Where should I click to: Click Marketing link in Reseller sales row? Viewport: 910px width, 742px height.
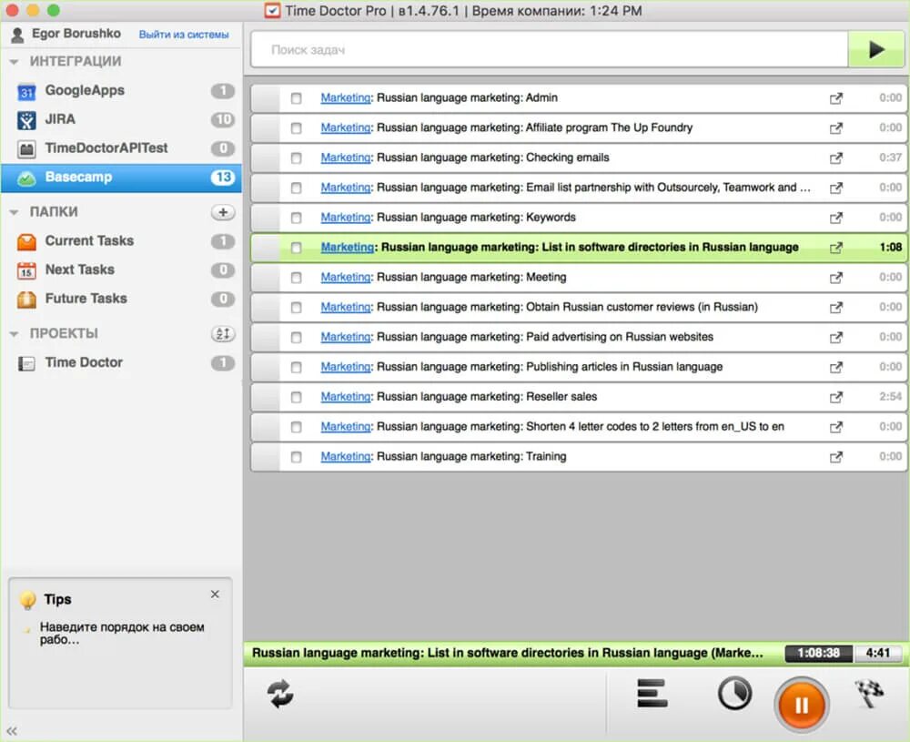(x=345, y=397)
